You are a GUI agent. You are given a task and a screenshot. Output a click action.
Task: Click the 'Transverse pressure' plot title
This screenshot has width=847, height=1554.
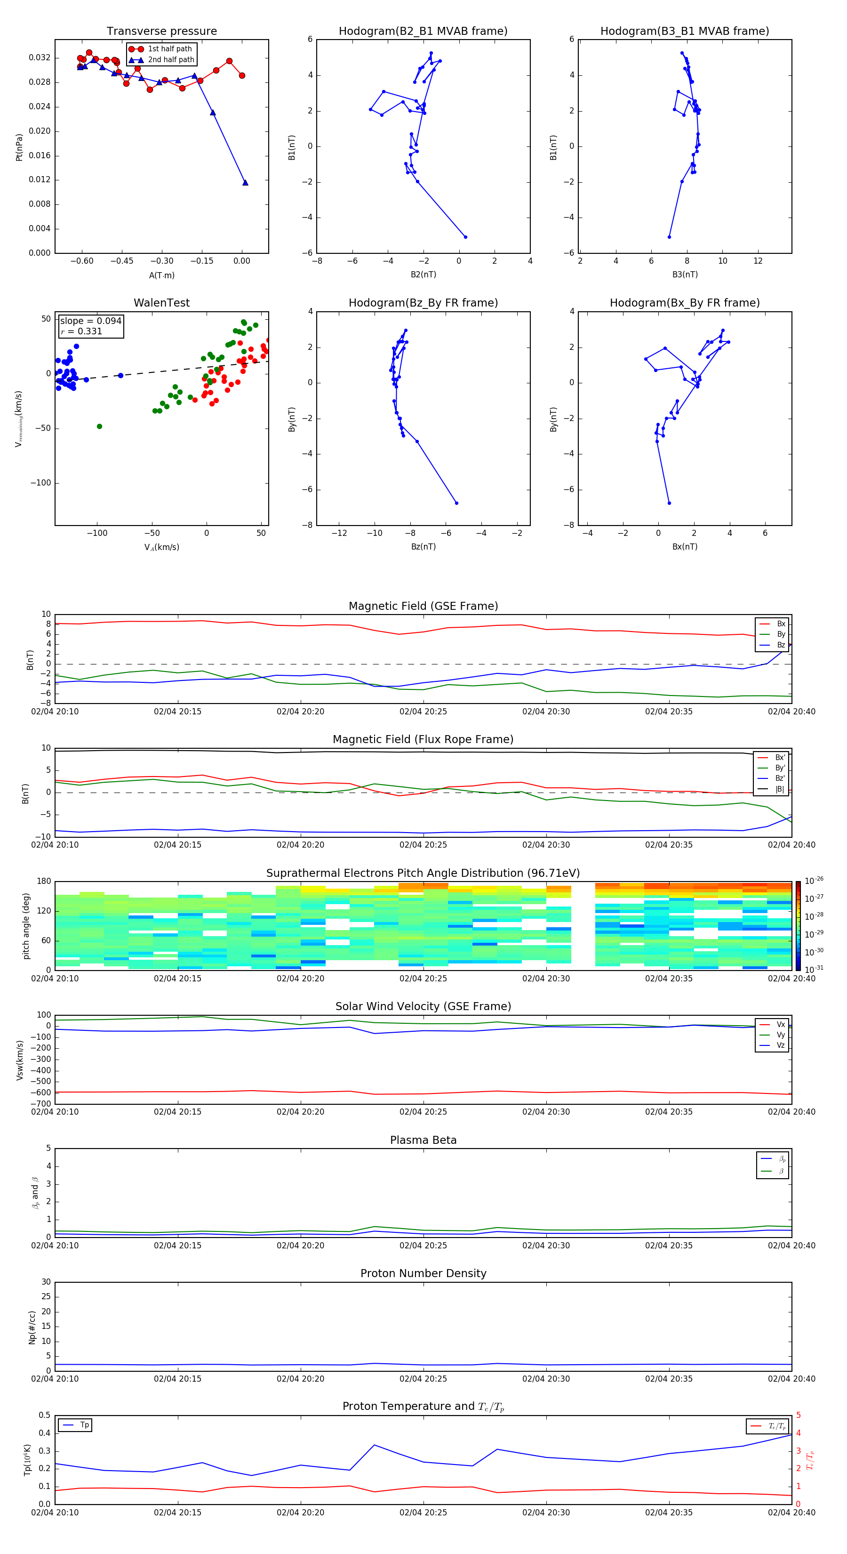(161, 32)
